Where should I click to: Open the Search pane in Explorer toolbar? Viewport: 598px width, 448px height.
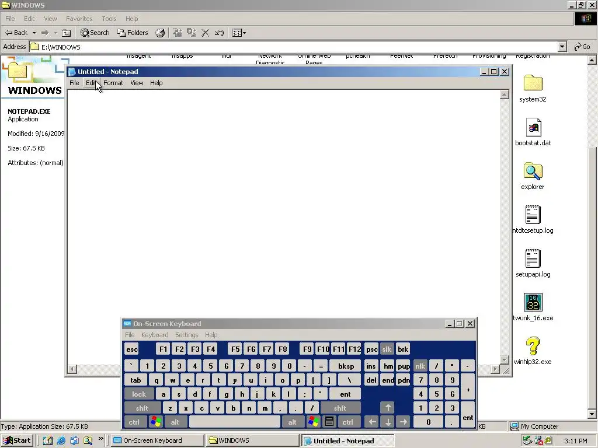pyautogui.click(x=95, y=33)
